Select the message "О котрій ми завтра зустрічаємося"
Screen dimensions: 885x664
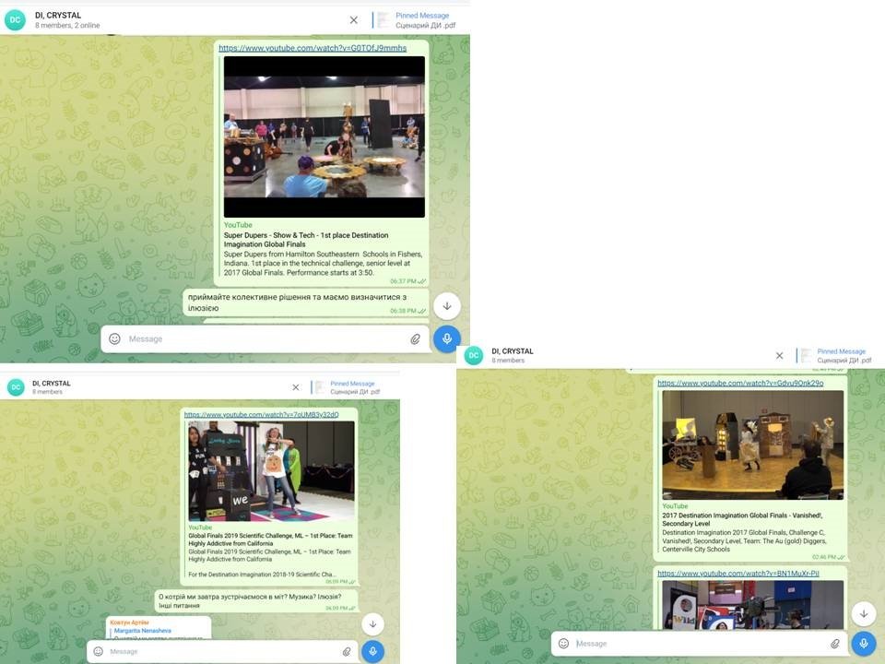tap(257, 600)
